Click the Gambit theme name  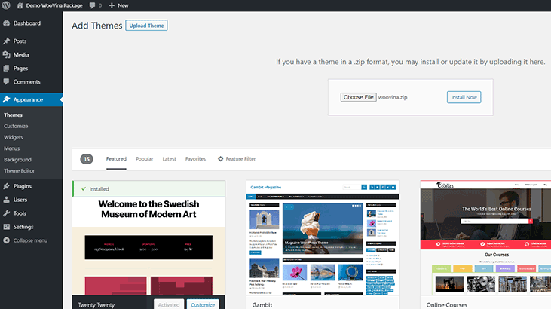(262, 304)
